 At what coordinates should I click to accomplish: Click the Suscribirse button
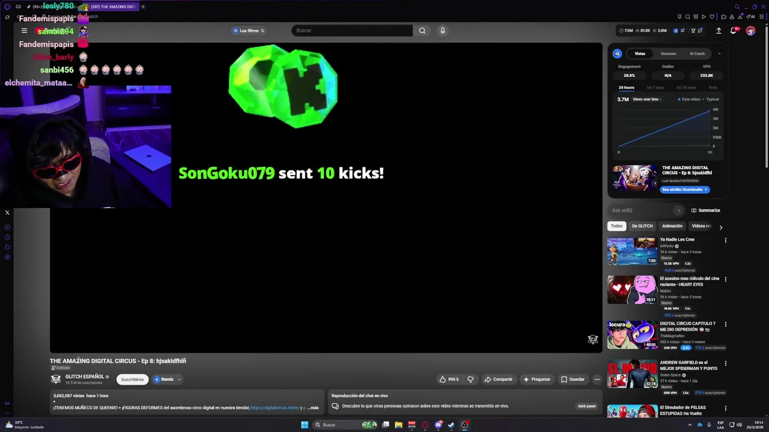pos(132,379)
